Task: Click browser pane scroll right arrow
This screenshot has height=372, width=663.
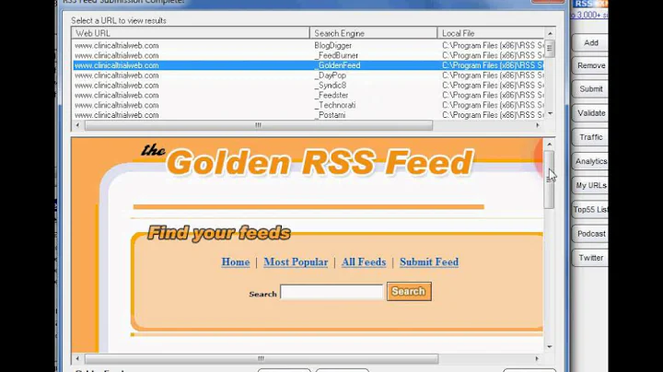Action: [537, 358]
